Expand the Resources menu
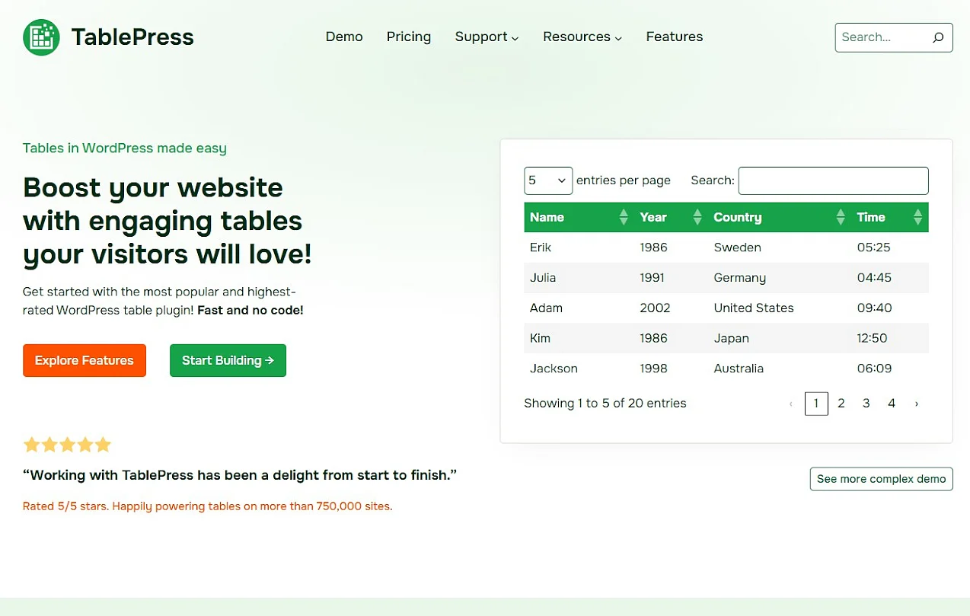Viewport: 970px width, 616px height. [582, 37]
